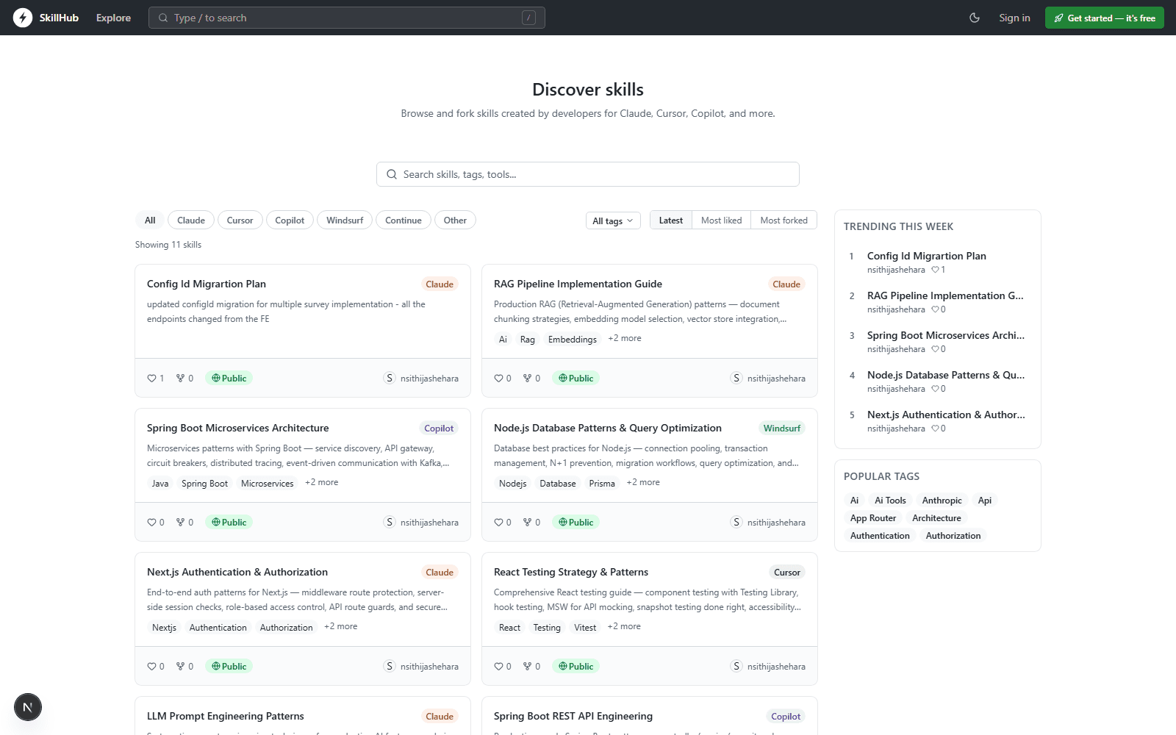The height and width of the screenshot is (735, 1176).
Task: Click author avatar on RAG Pipeline card
Action: 736,378
